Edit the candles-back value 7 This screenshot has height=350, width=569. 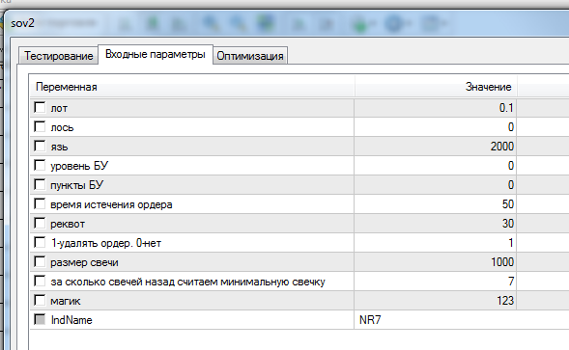point(436,282)
